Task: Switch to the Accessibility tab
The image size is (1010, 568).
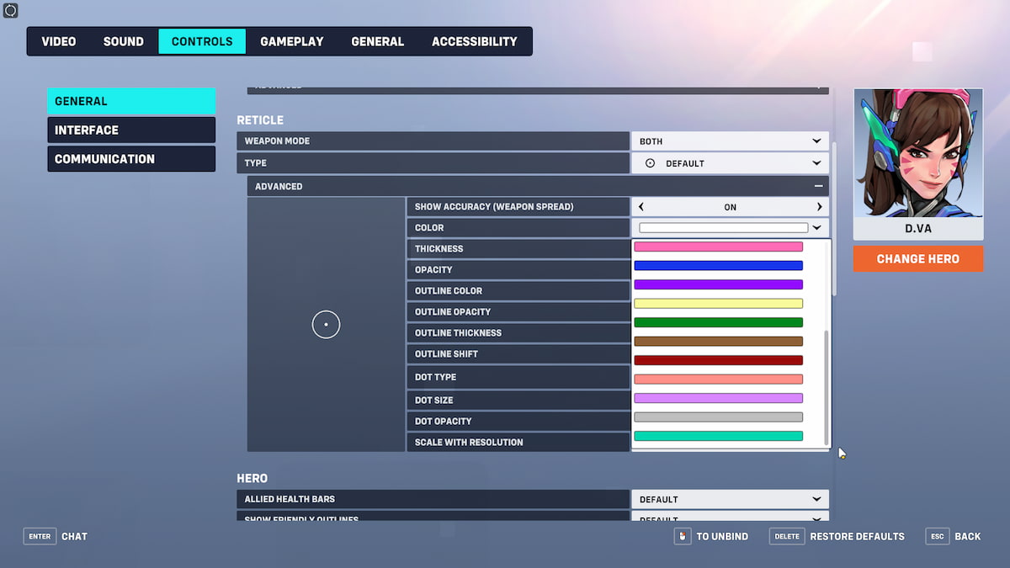Action: [x=474, y=41]
